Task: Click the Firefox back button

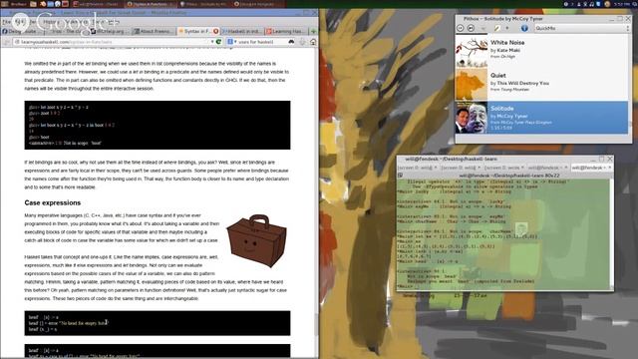Action: point(6,42)
